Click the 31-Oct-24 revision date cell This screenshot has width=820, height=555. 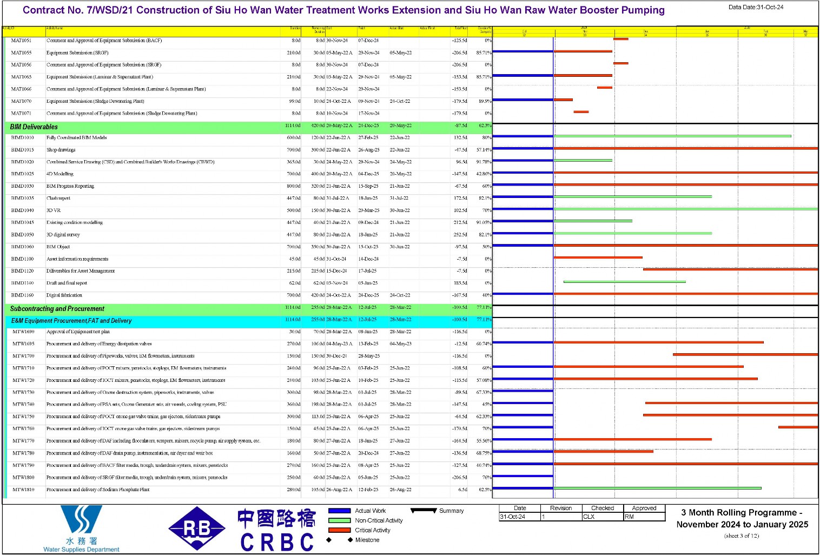point(519,517)
